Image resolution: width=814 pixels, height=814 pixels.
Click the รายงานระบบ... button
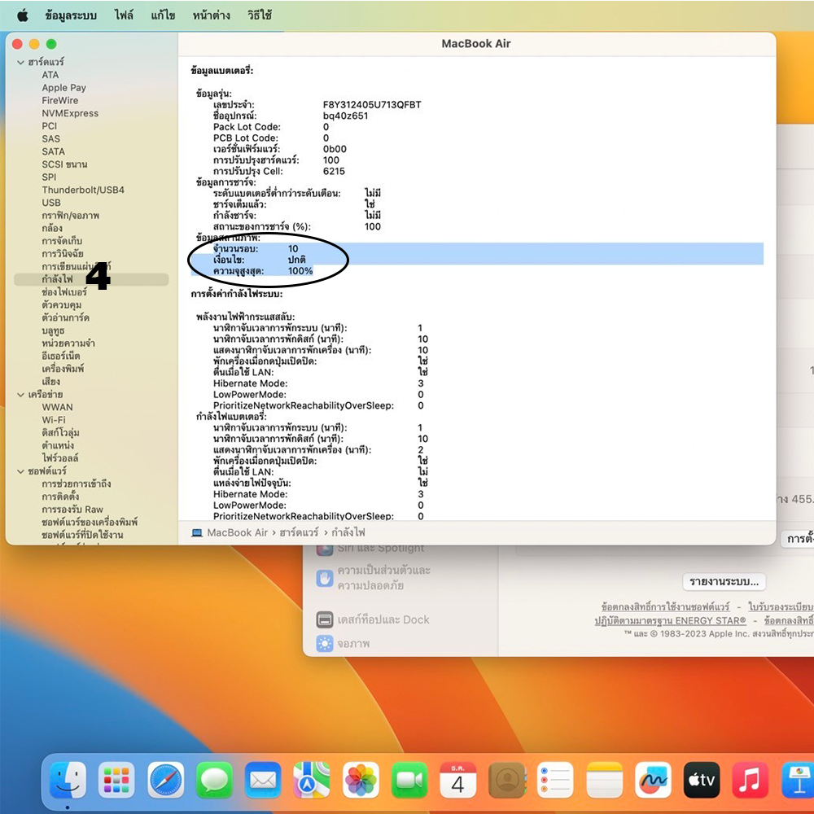tap(724, 581)
